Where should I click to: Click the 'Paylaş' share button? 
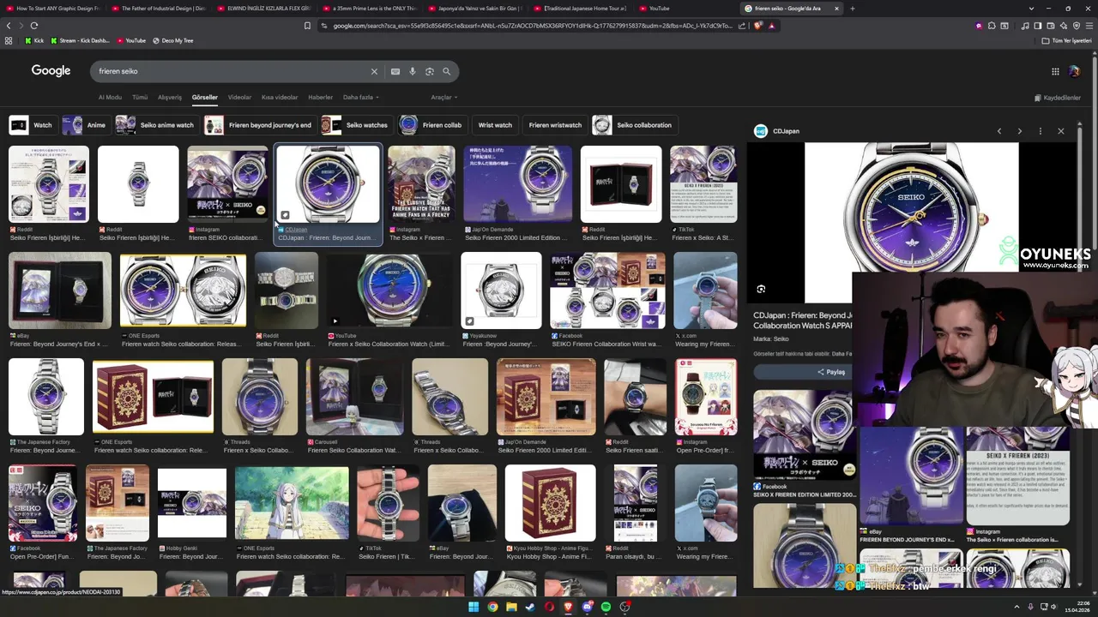pyautogui.click(x=803, y=372)
